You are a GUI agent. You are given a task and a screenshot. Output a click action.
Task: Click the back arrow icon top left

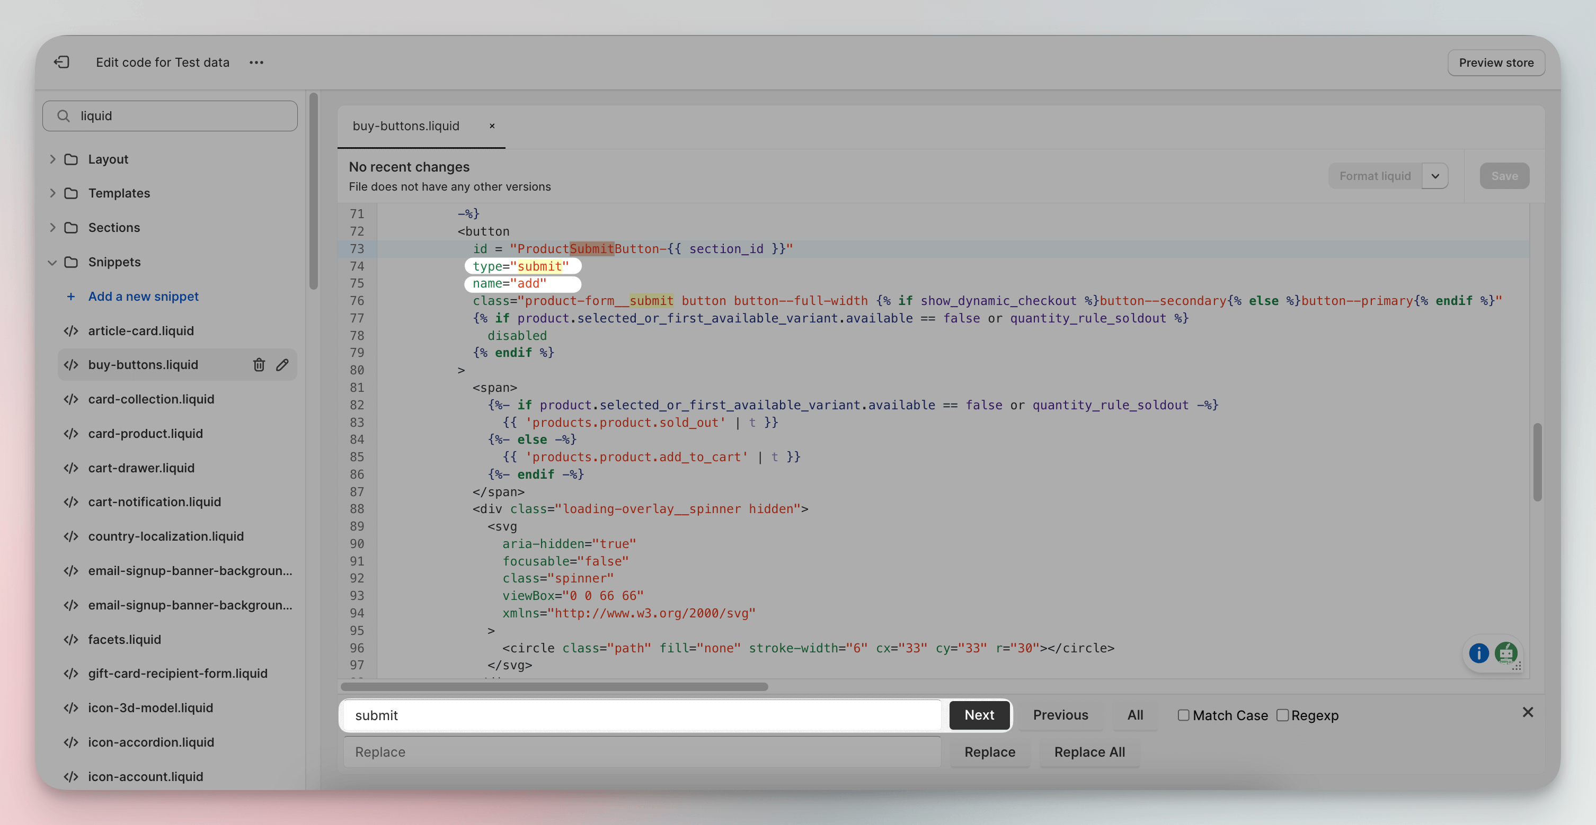[60, 62]
